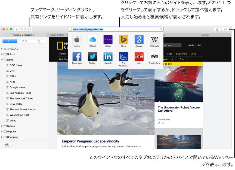Open Trips in sub navigation
The height and width of the screenshot is (170, 235).
pyautogui.click(x=182, y=59)
